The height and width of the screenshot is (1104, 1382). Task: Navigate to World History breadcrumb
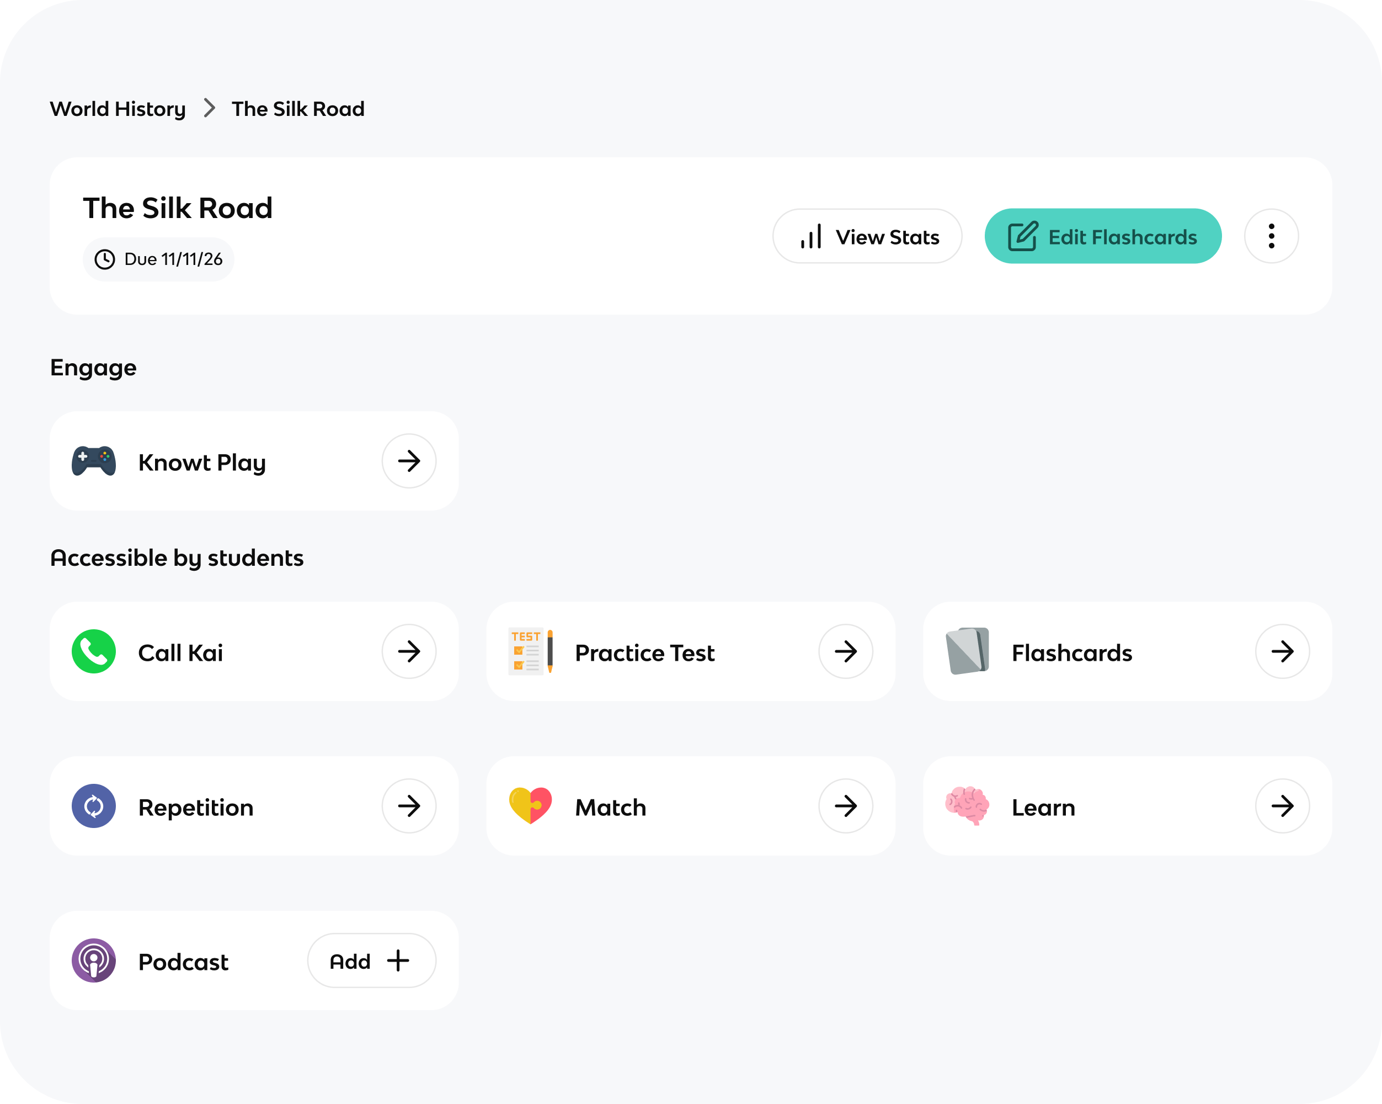tap(118, 109)
